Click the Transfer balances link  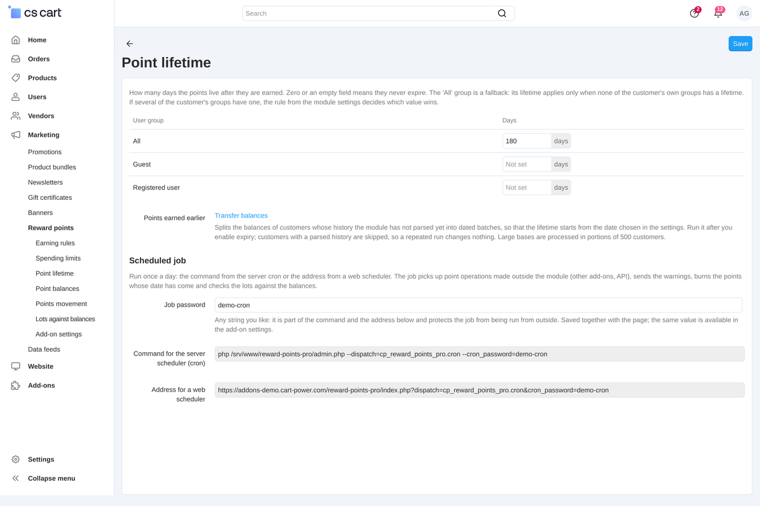coord(241,216)
